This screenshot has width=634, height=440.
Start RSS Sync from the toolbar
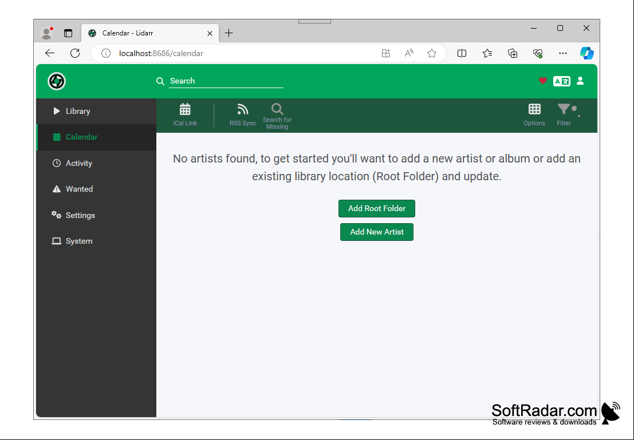243,115
